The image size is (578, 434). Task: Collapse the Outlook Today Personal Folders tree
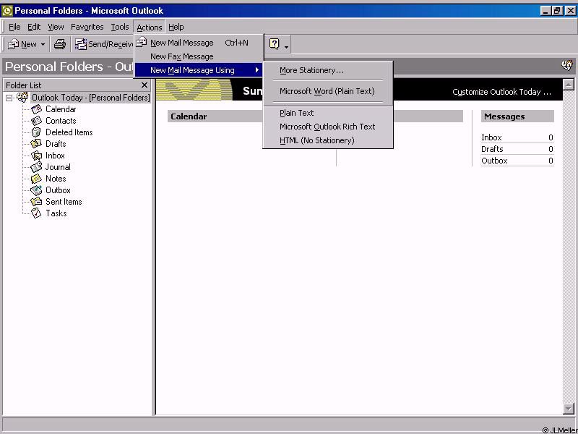(9, 98)
